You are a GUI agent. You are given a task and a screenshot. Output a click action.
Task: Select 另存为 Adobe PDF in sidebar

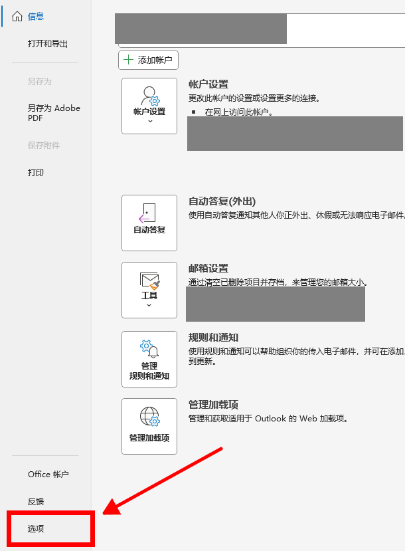[x=54, y=113]
